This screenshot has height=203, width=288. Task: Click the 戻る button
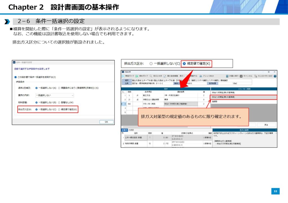266,125
